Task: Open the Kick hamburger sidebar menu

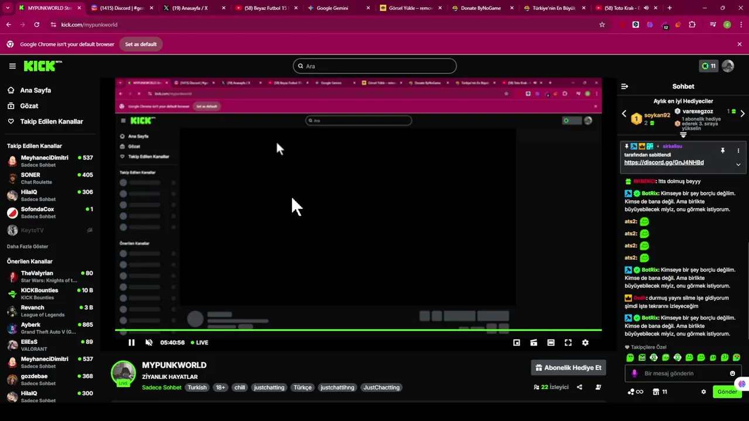Action: click(x=12, y=66)
